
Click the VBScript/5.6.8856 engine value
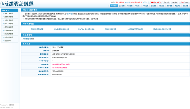coord(58,71)
